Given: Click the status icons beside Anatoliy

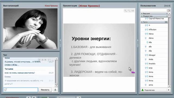Looking at the screenshot, I should [147, 64].
